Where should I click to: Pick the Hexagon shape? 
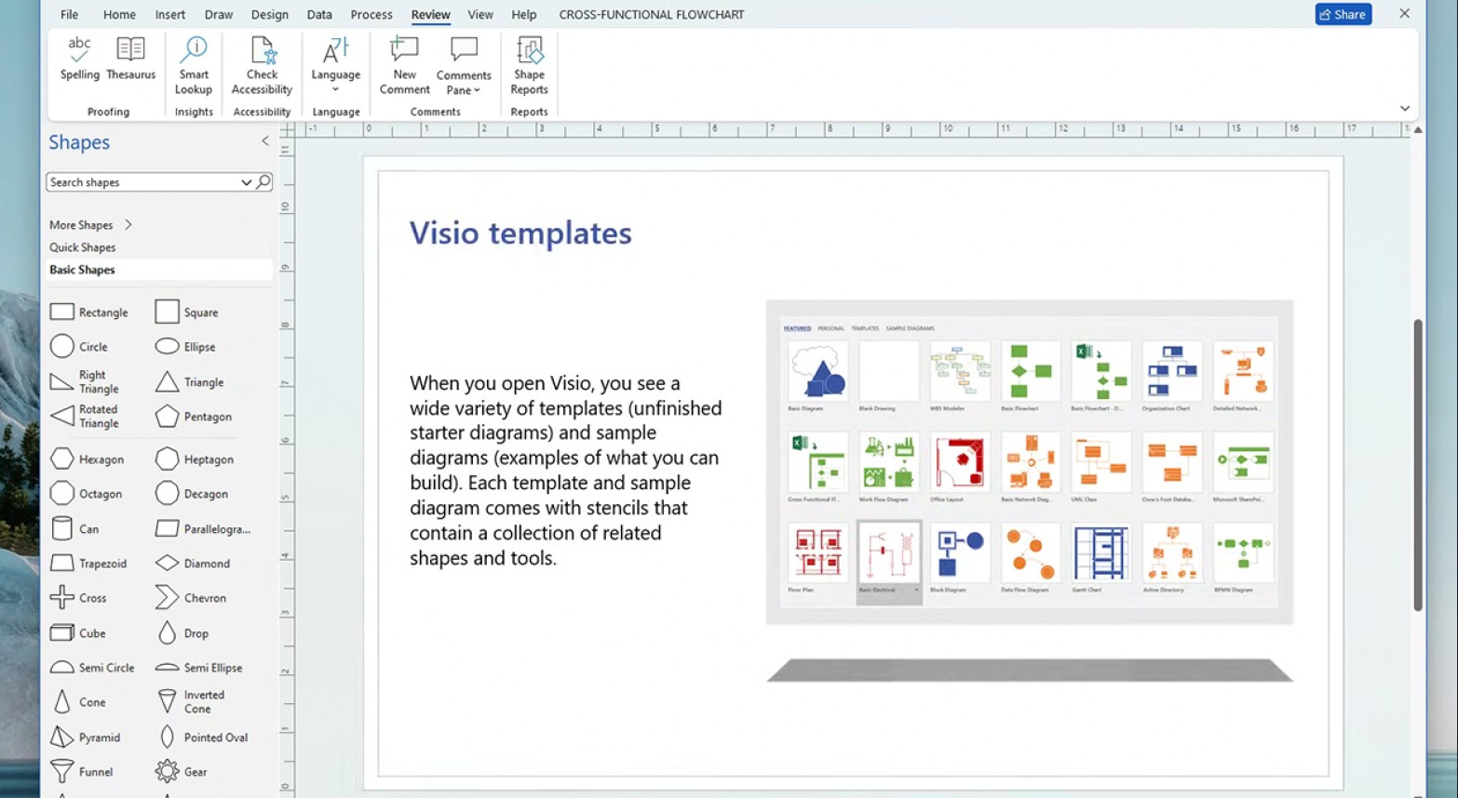[88, 459]
